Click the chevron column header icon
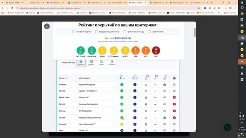The height and width of the screenshot is (138, 246). pyautogui.click(x=155, y=78)
